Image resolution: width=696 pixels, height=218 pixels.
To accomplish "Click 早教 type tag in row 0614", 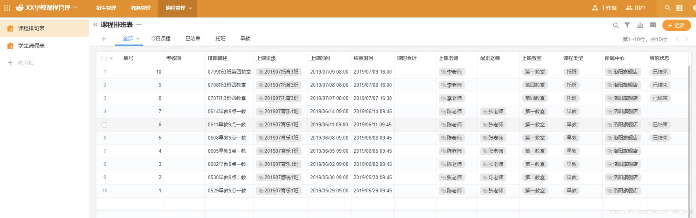I will point(572,112).
